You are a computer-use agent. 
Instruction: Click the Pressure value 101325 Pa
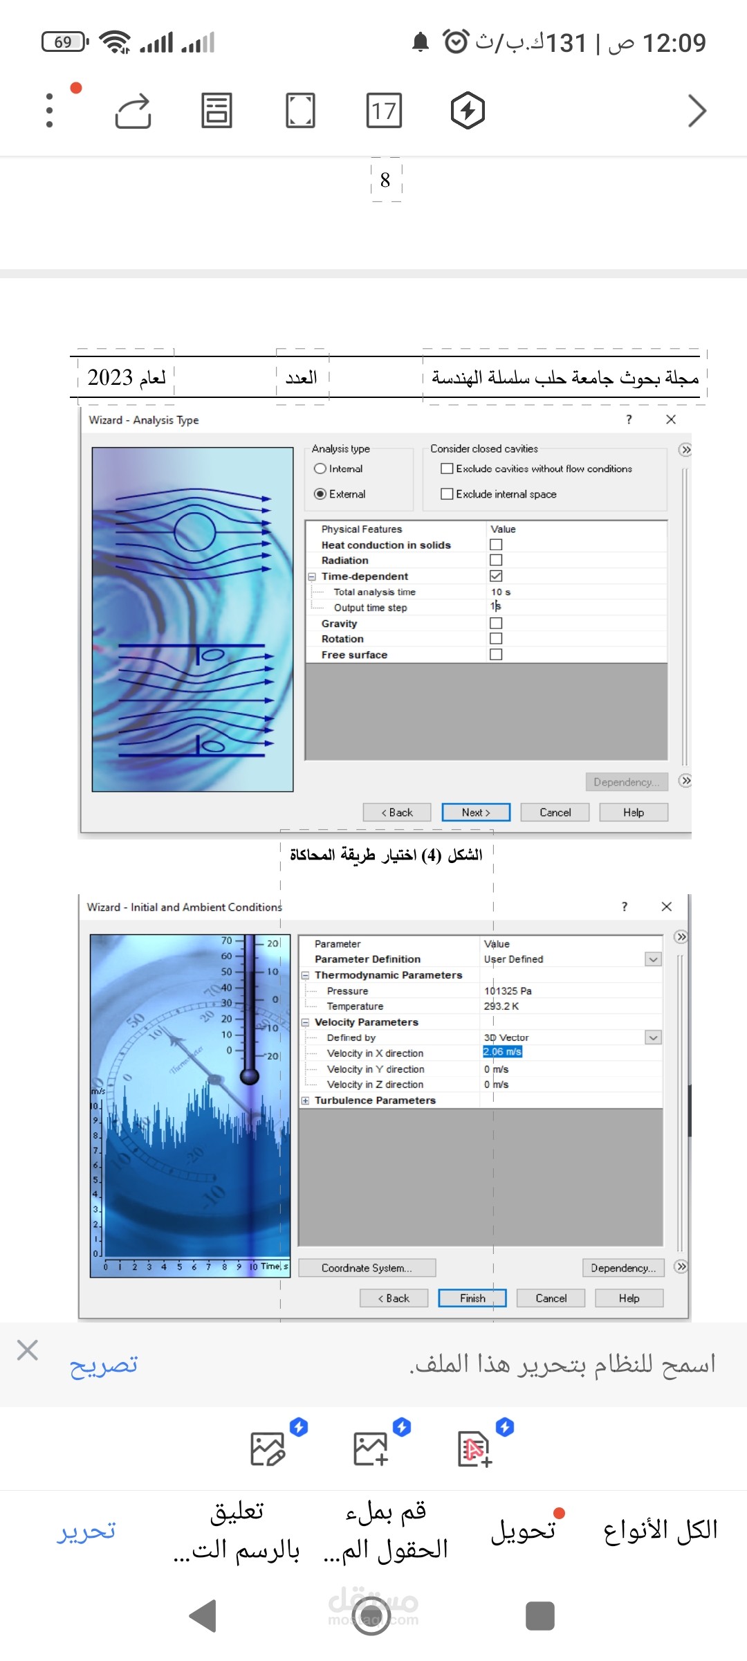pos(508,991)
